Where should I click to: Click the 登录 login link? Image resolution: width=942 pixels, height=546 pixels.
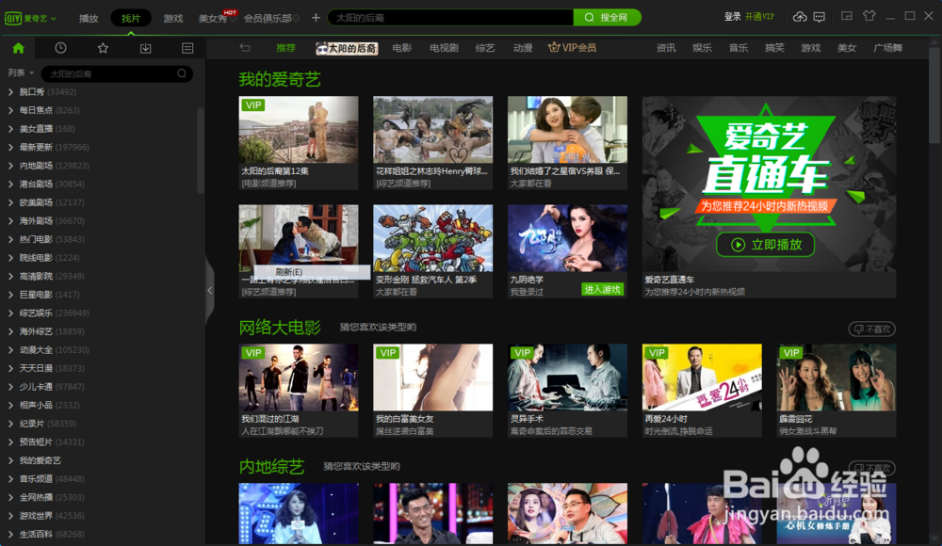pyautogui.click(x=732, y=17)
